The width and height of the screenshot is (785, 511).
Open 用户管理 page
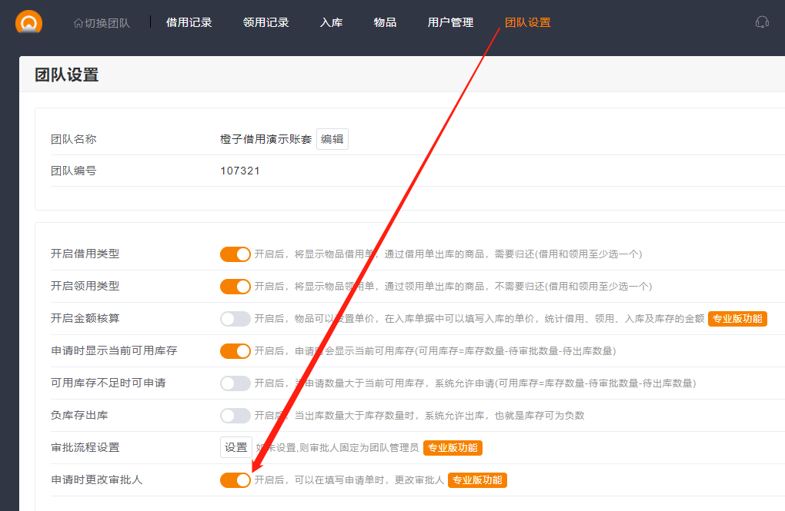[x=450, y=22]
